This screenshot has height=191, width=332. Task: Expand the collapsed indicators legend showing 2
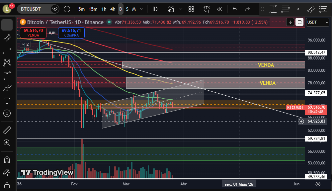pyautogui.click(x=26, y=45)
